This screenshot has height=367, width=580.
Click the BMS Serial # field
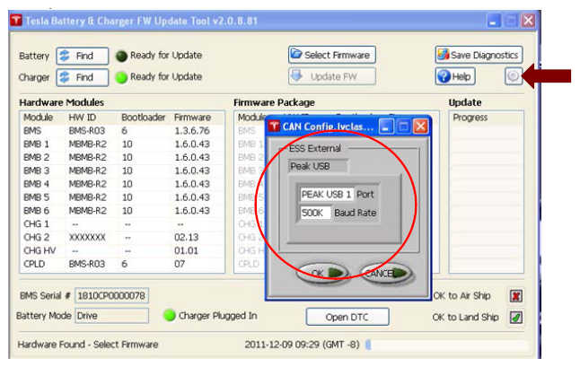[x=111, y=296]
